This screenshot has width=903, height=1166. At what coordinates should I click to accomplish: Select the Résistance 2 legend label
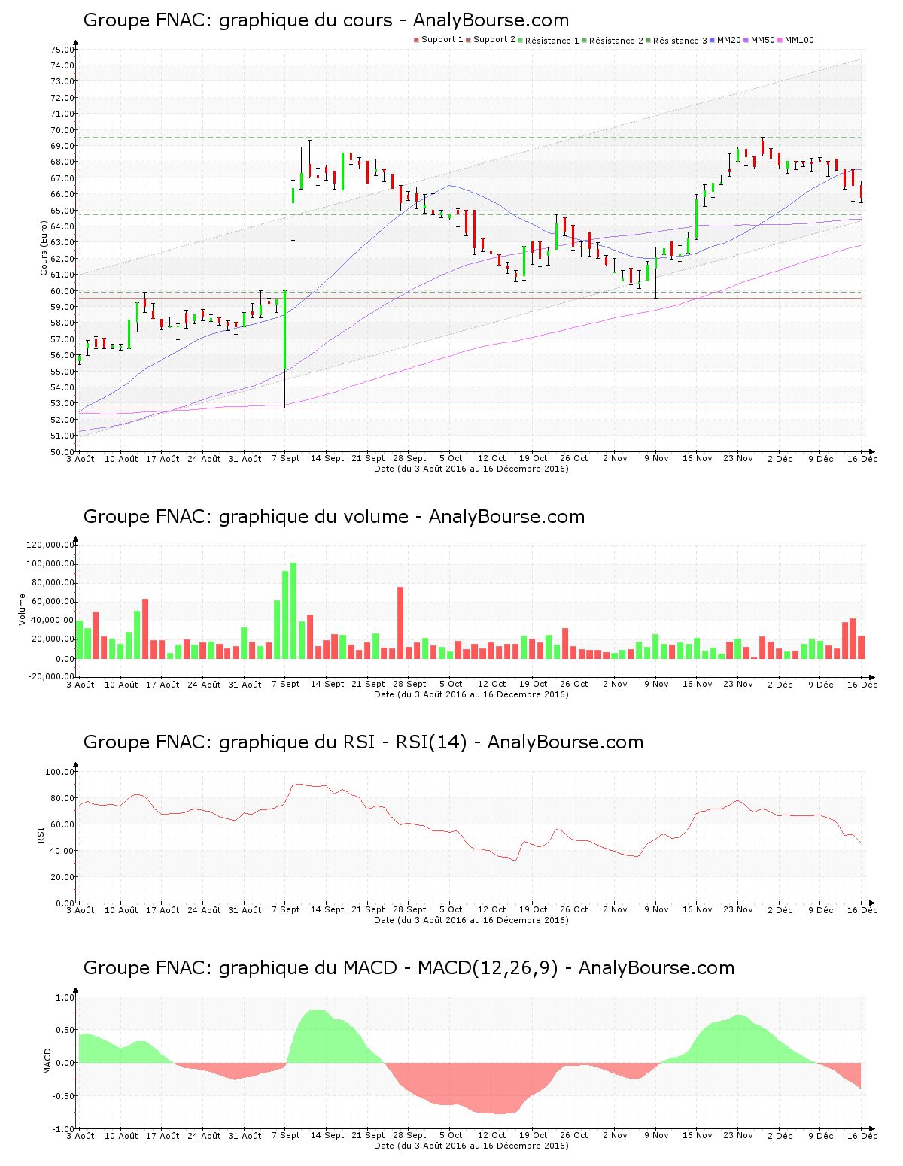pyautogui.click(x=616, y=40)
